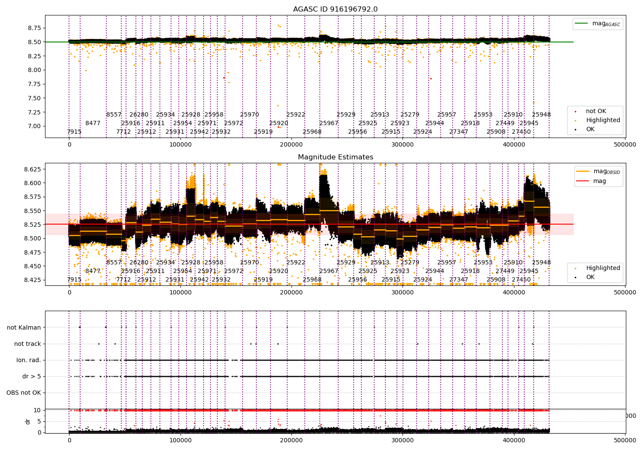The width and height of the screenshot is (643, 450).
Task: Select the orange mag OBSID legend line
Action: [583, 171]
